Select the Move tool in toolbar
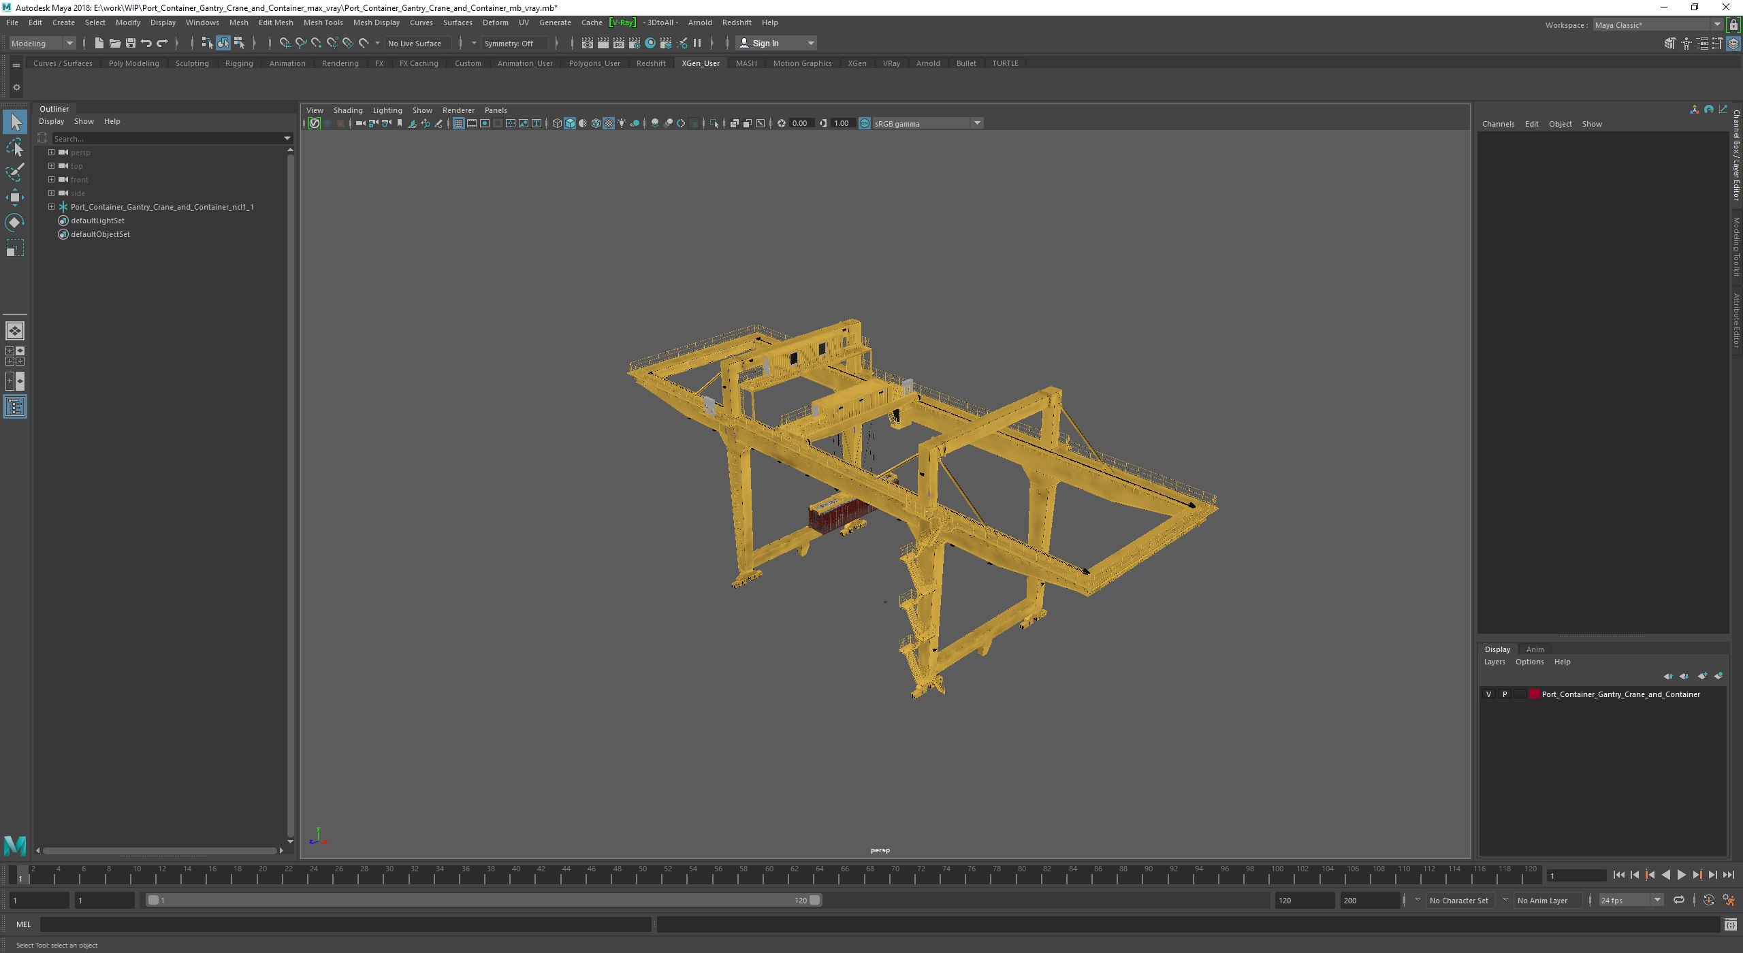1743x953 pixels. pyautogui.click(x=15, y=196)
